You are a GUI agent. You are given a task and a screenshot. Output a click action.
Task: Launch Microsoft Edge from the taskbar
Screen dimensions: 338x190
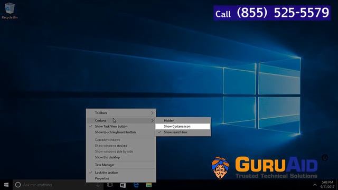coord(136,185)
